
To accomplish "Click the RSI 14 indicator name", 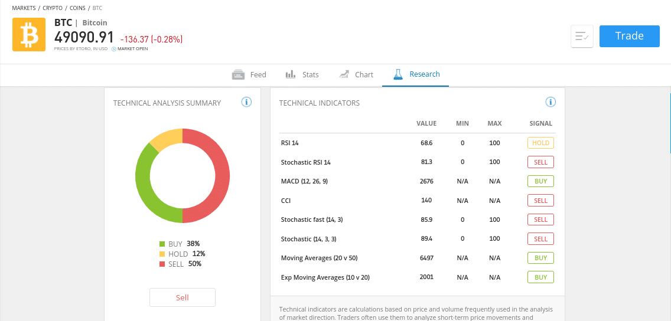I will [x=289, y=143].
